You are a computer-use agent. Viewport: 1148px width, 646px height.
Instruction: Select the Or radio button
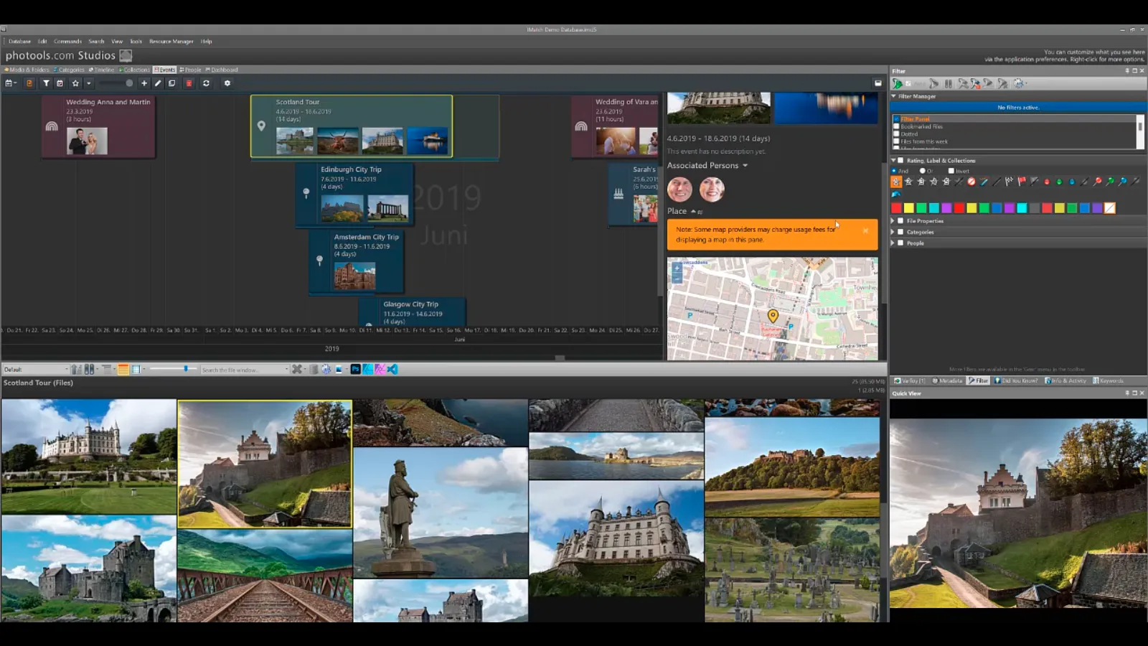(x=922, y=171)
